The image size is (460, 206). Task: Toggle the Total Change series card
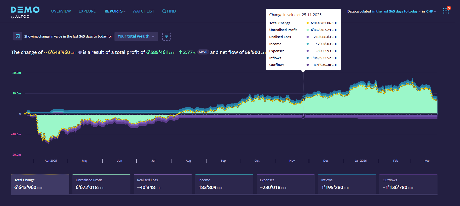(x=40, y=184)
